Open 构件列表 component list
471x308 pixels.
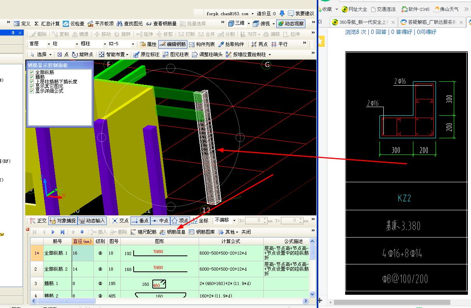[201, 44]
